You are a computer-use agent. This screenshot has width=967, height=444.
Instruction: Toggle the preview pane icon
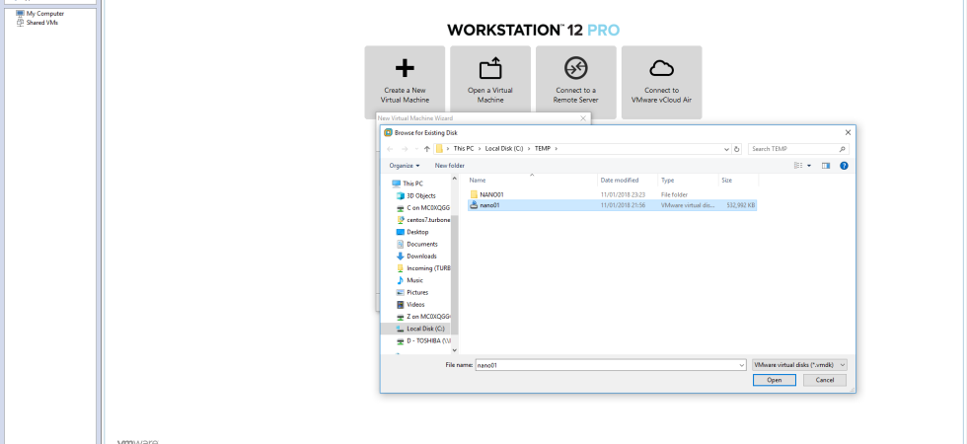(826, 166)
